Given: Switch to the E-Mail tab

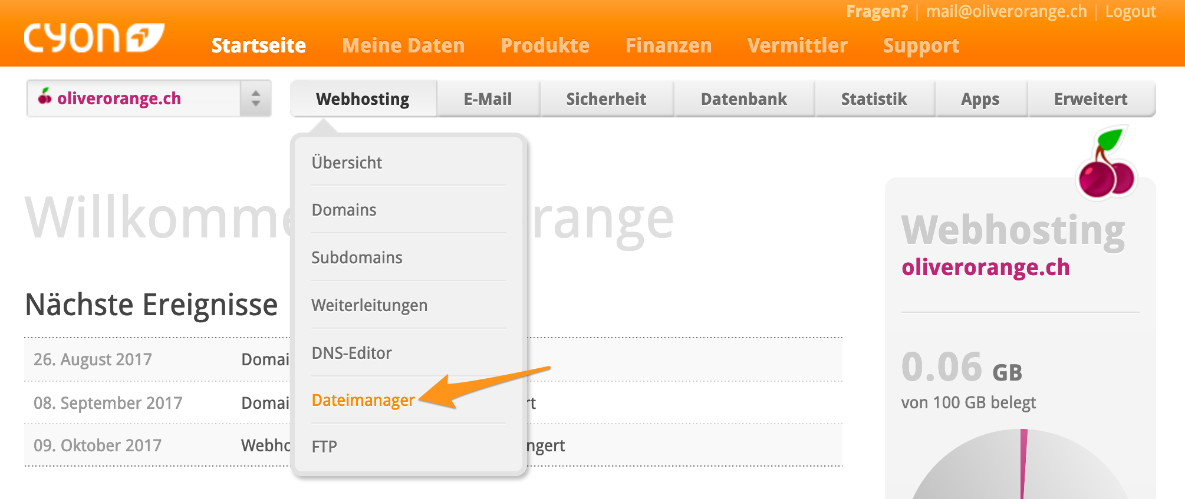Looking at the screenshot, I should [x=488, y=99].
